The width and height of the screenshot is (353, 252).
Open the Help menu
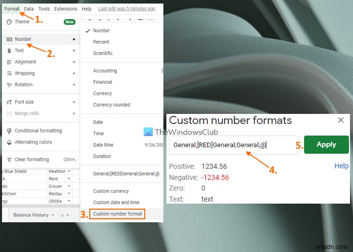click(x=87, y=9)
